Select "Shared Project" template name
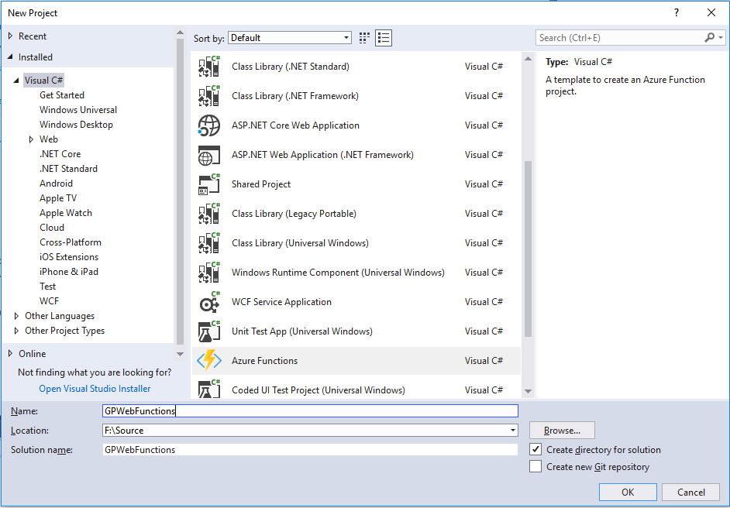This screenshot has width=730, height=508. [261, 184]
